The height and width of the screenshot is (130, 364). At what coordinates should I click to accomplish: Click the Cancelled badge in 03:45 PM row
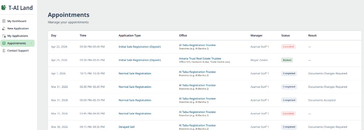(288, 114)
